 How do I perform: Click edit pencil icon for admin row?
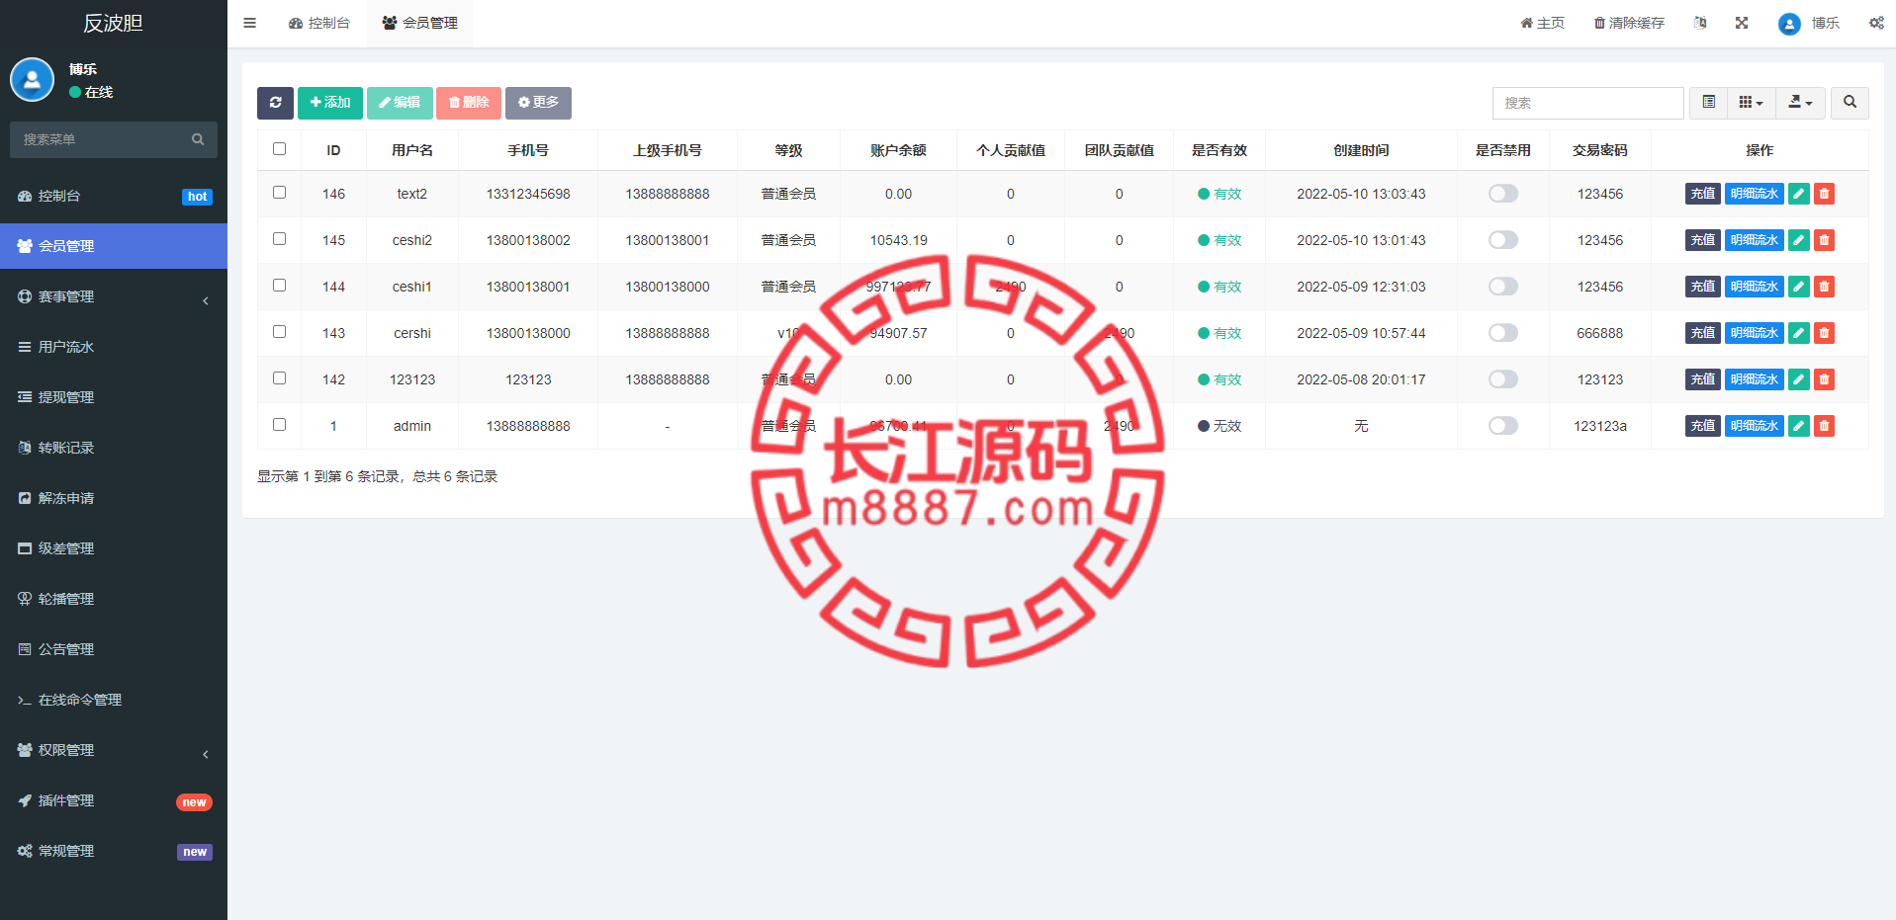pos(1799,426)
